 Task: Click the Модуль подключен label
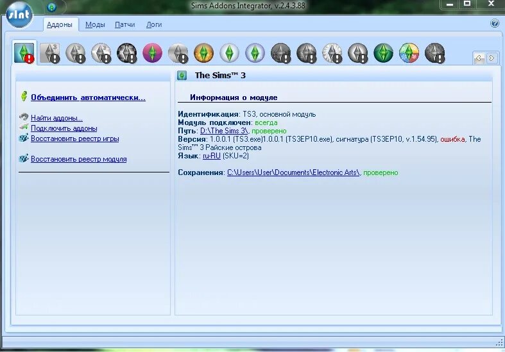[x=214, y=122]
